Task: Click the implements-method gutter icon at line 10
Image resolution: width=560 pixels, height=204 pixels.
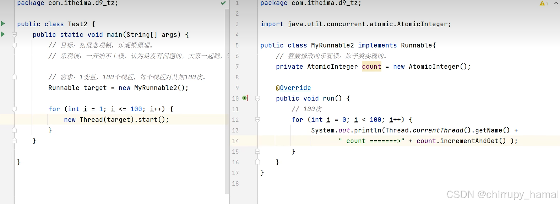Action: click(x=245, y=98)
